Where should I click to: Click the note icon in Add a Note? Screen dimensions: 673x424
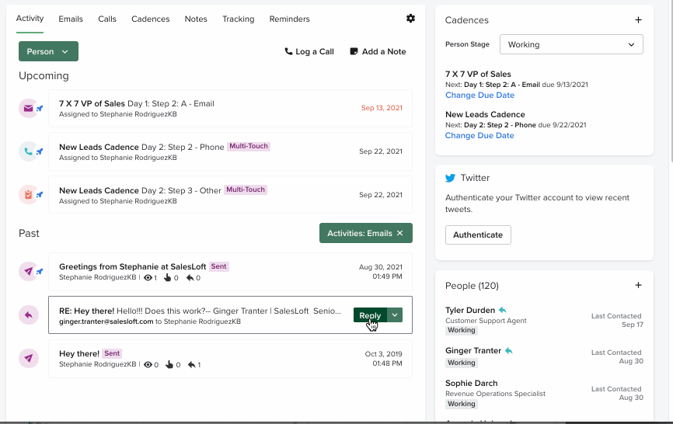point(354,51)
